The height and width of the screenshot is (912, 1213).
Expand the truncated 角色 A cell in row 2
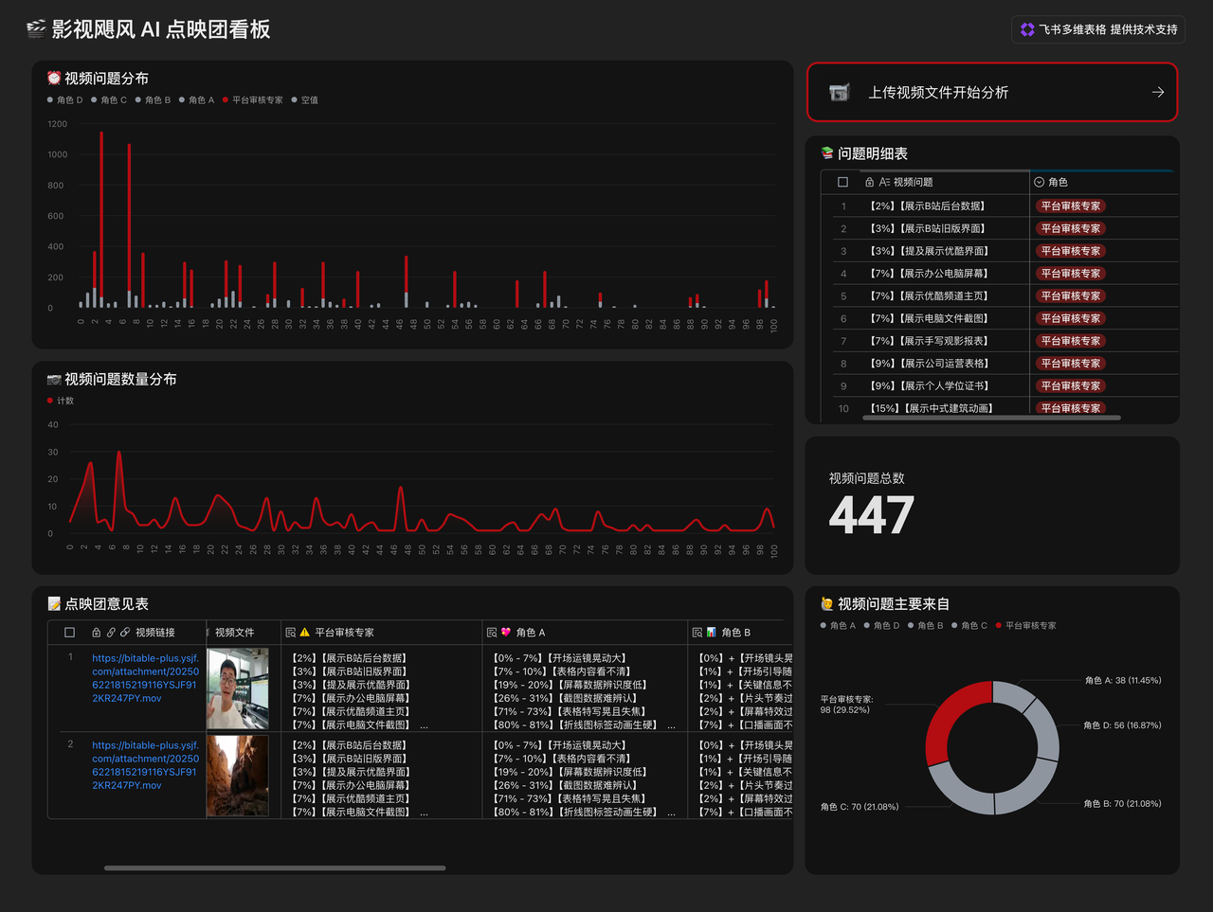point(671,813)
